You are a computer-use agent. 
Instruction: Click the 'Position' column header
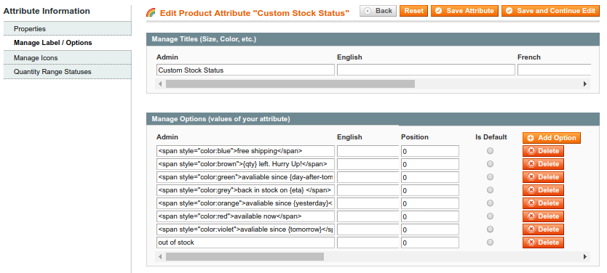point(415,137)
